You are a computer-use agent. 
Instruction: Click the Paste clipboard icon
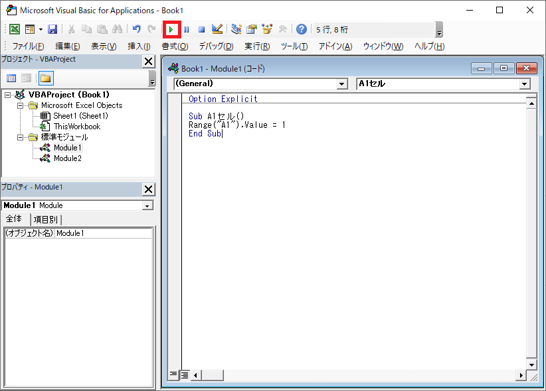[x=102, y=29]
